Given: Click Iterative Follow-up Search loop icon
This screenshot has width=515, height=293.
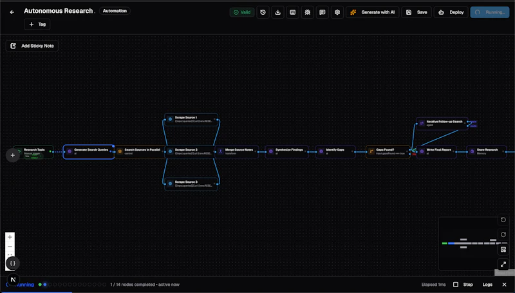Looking at the screenshot, I should pyautogui.click(x=422, y=123).
